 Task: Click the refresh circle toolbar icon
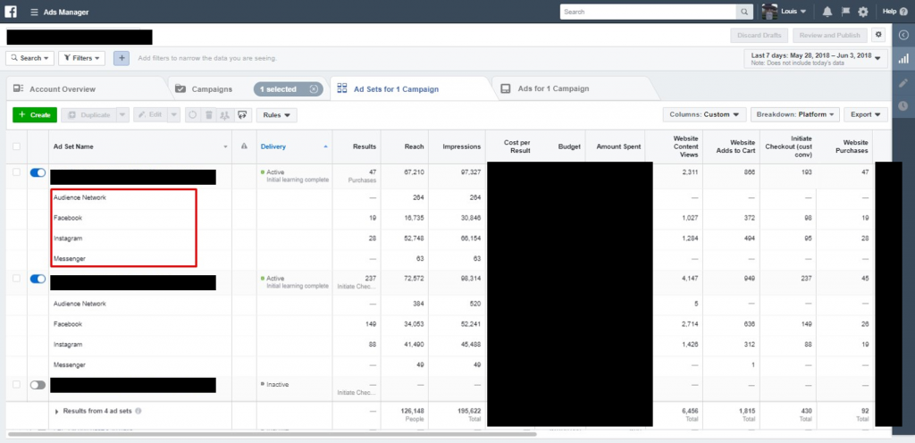[193, 115]
